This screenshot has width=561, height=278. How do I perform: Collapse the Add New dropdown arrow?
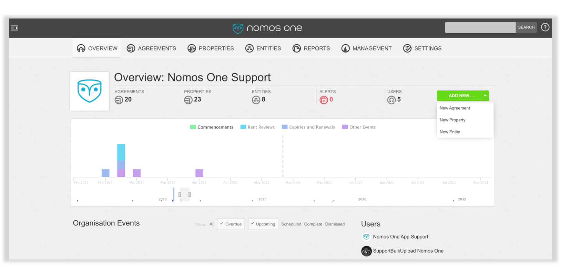click(x=485, y=96)
